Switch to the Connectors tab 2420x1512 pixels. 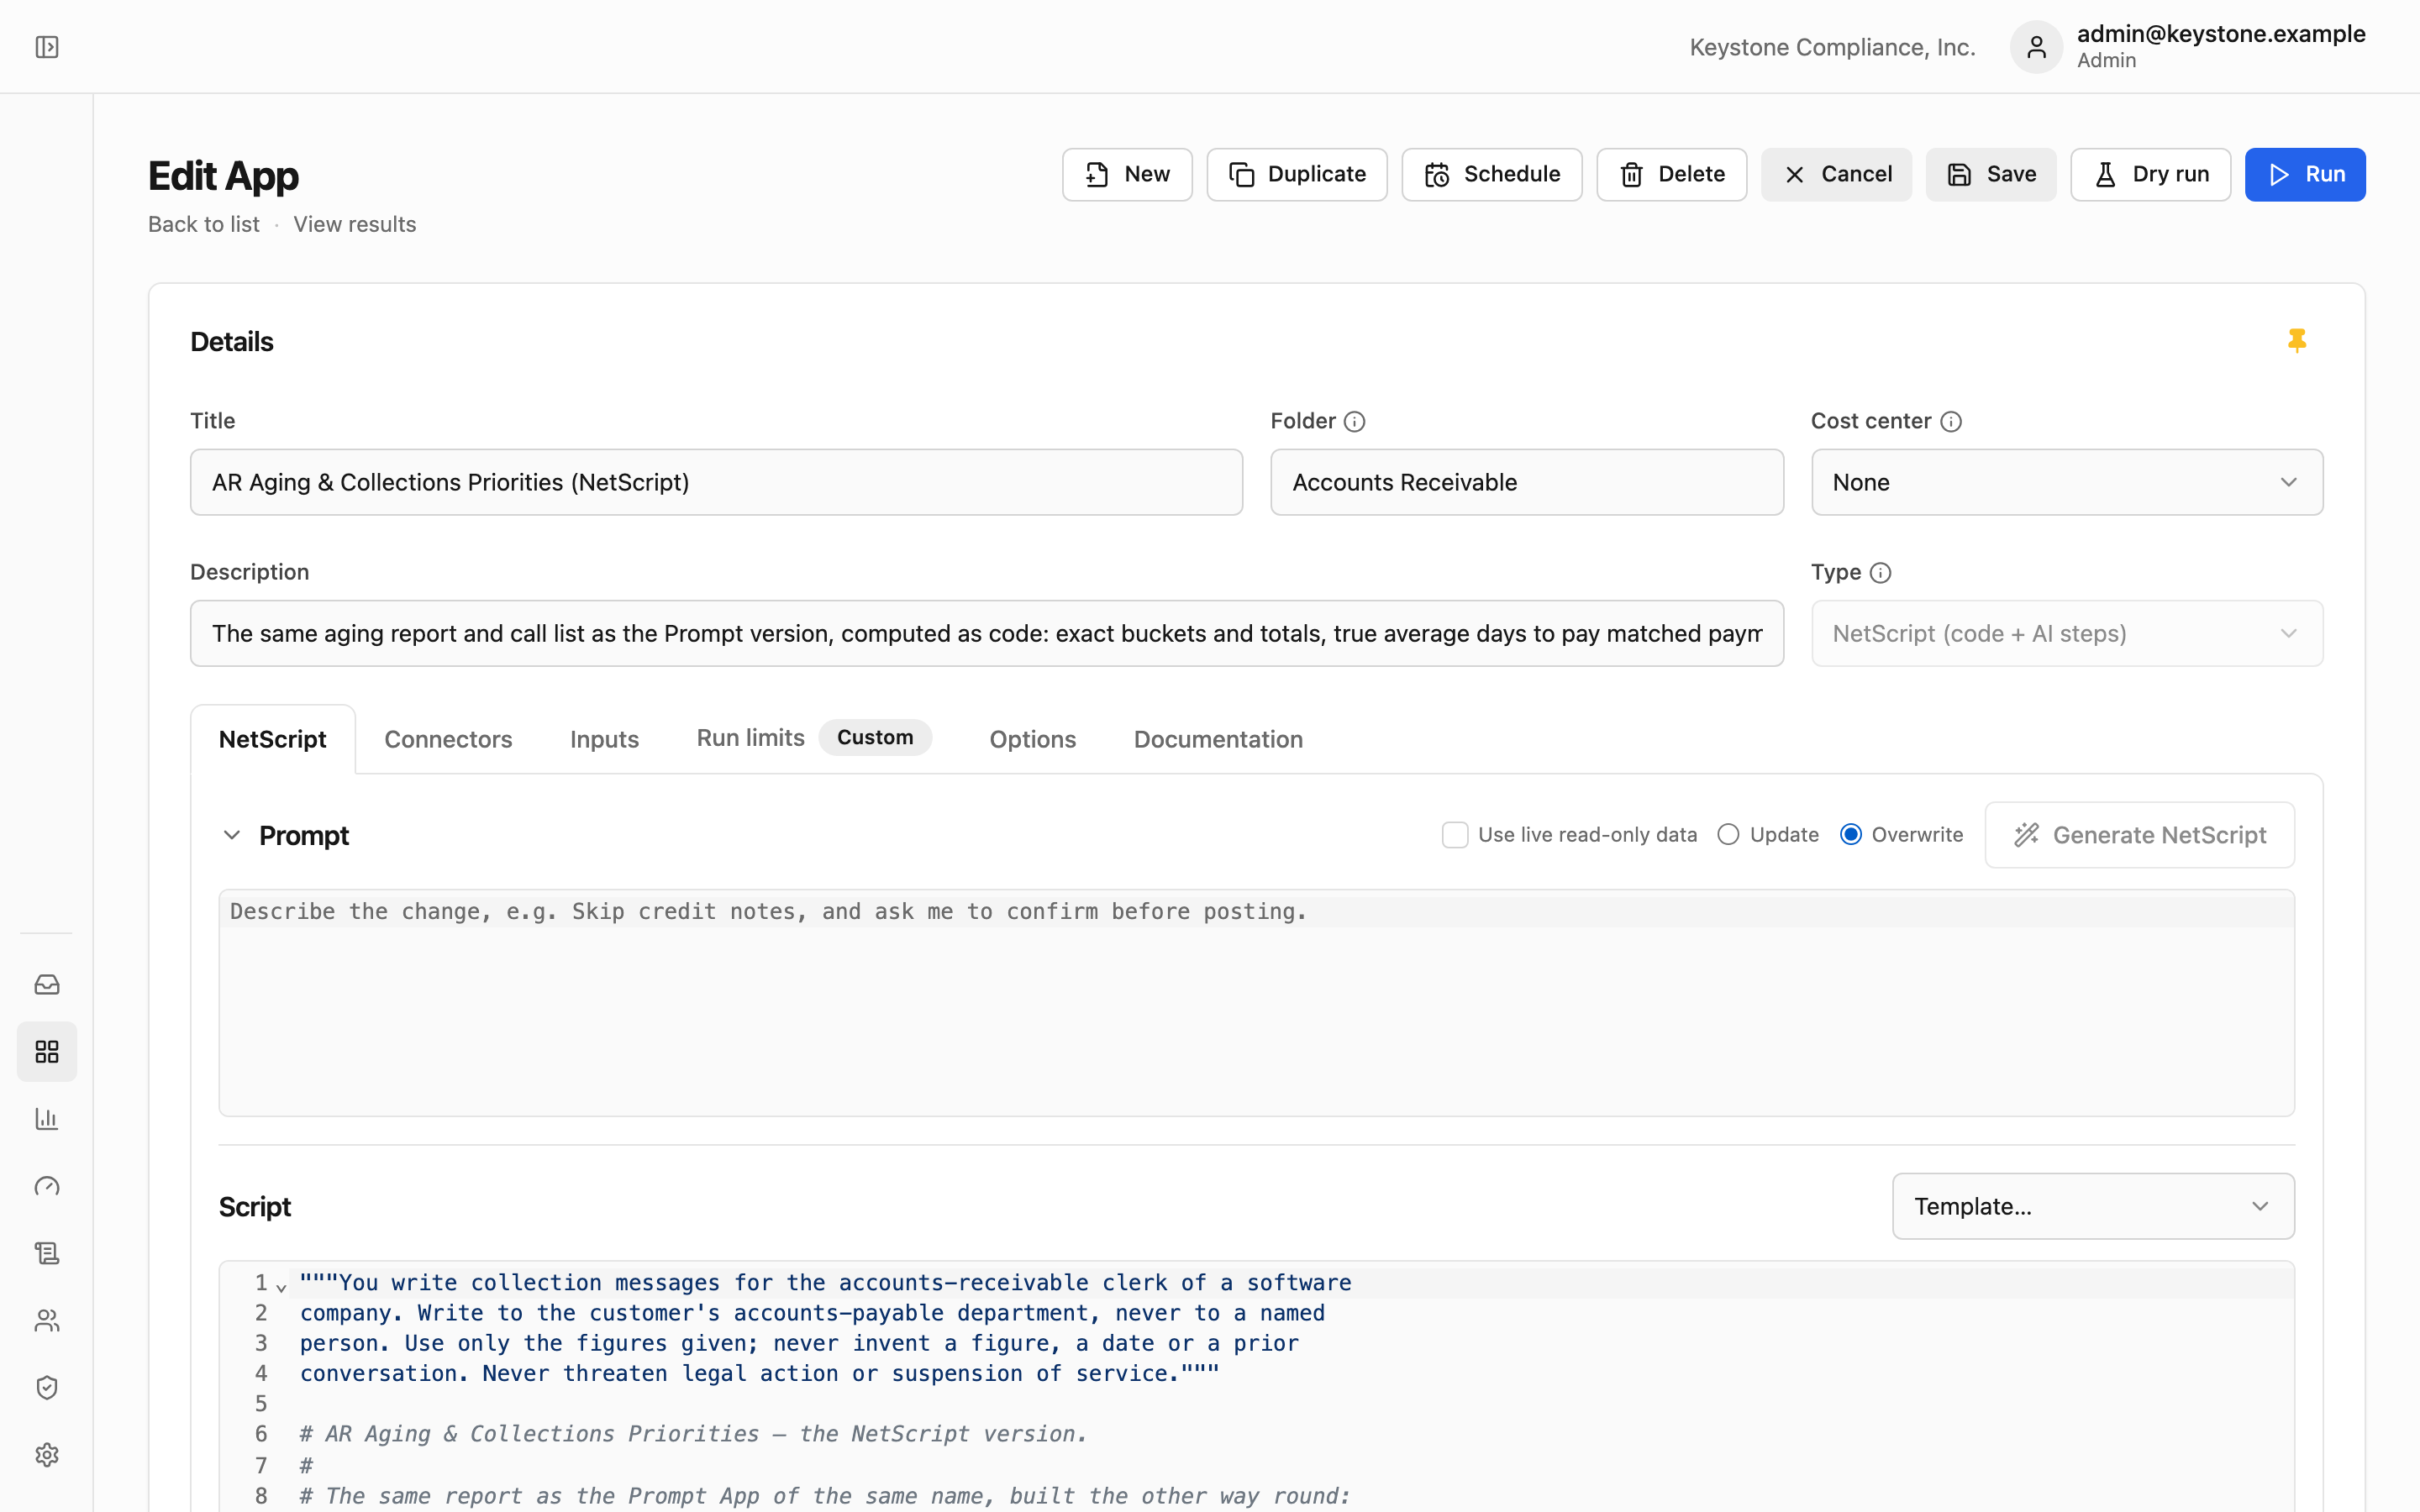click(448, 739)
